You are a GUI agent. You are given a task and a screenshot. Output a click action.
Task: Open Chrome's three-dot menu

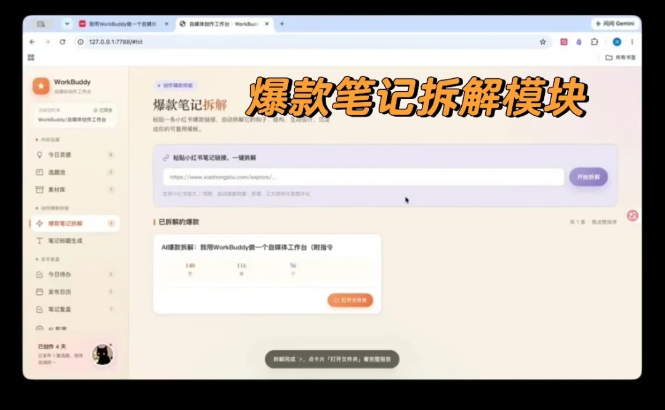632,41
